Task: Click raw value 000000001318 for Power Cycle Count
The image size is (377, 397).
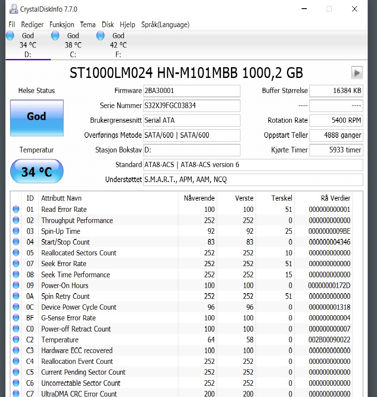Action: click(x=329, y=307)
